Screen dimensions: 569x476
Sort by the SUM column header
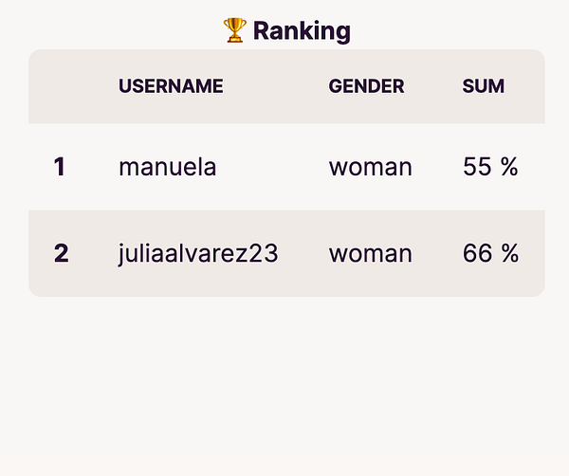click(483, 86)
